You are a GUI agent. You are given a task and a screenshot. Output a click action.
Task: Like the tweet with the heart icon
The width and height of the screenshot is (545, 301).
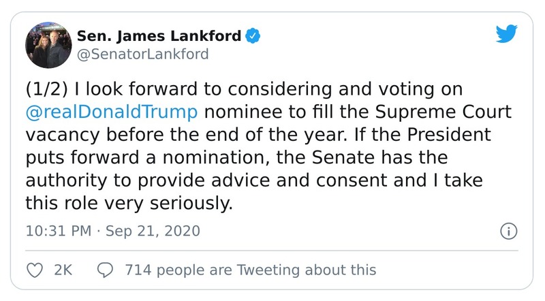[34, 270]
